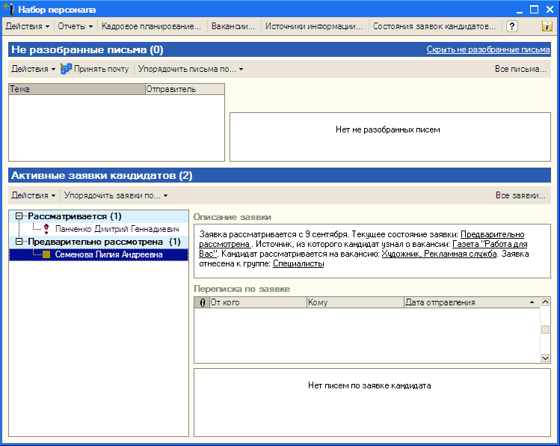Open the Отчеты menu
The width and height of the screenshot is (560, 446).
click(76, 26)
